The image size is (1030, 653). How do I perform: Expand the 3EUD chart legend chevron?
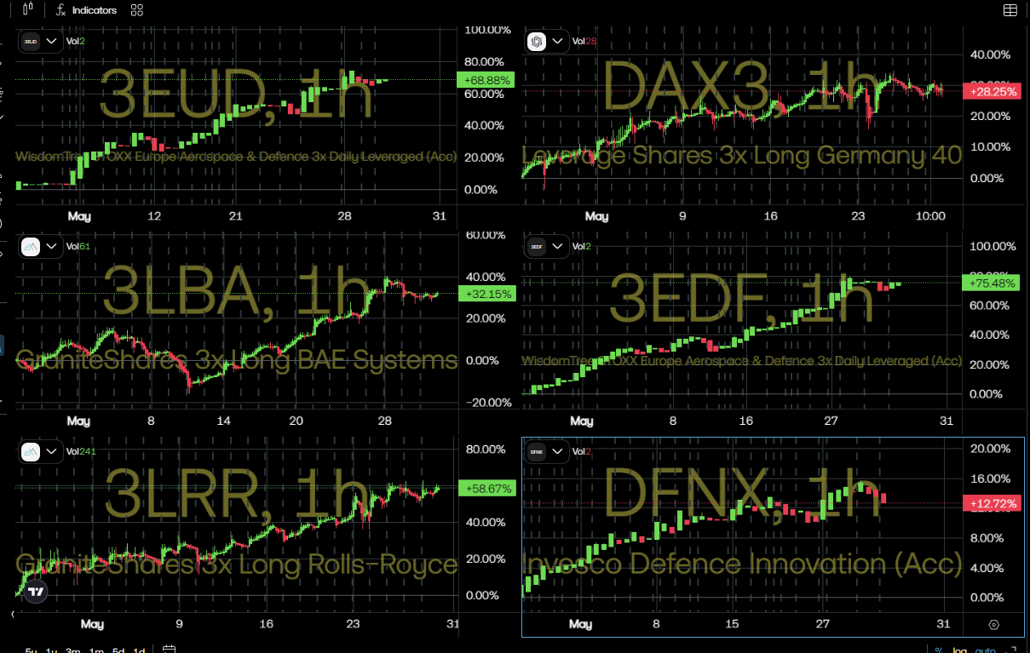coord(51,41)
